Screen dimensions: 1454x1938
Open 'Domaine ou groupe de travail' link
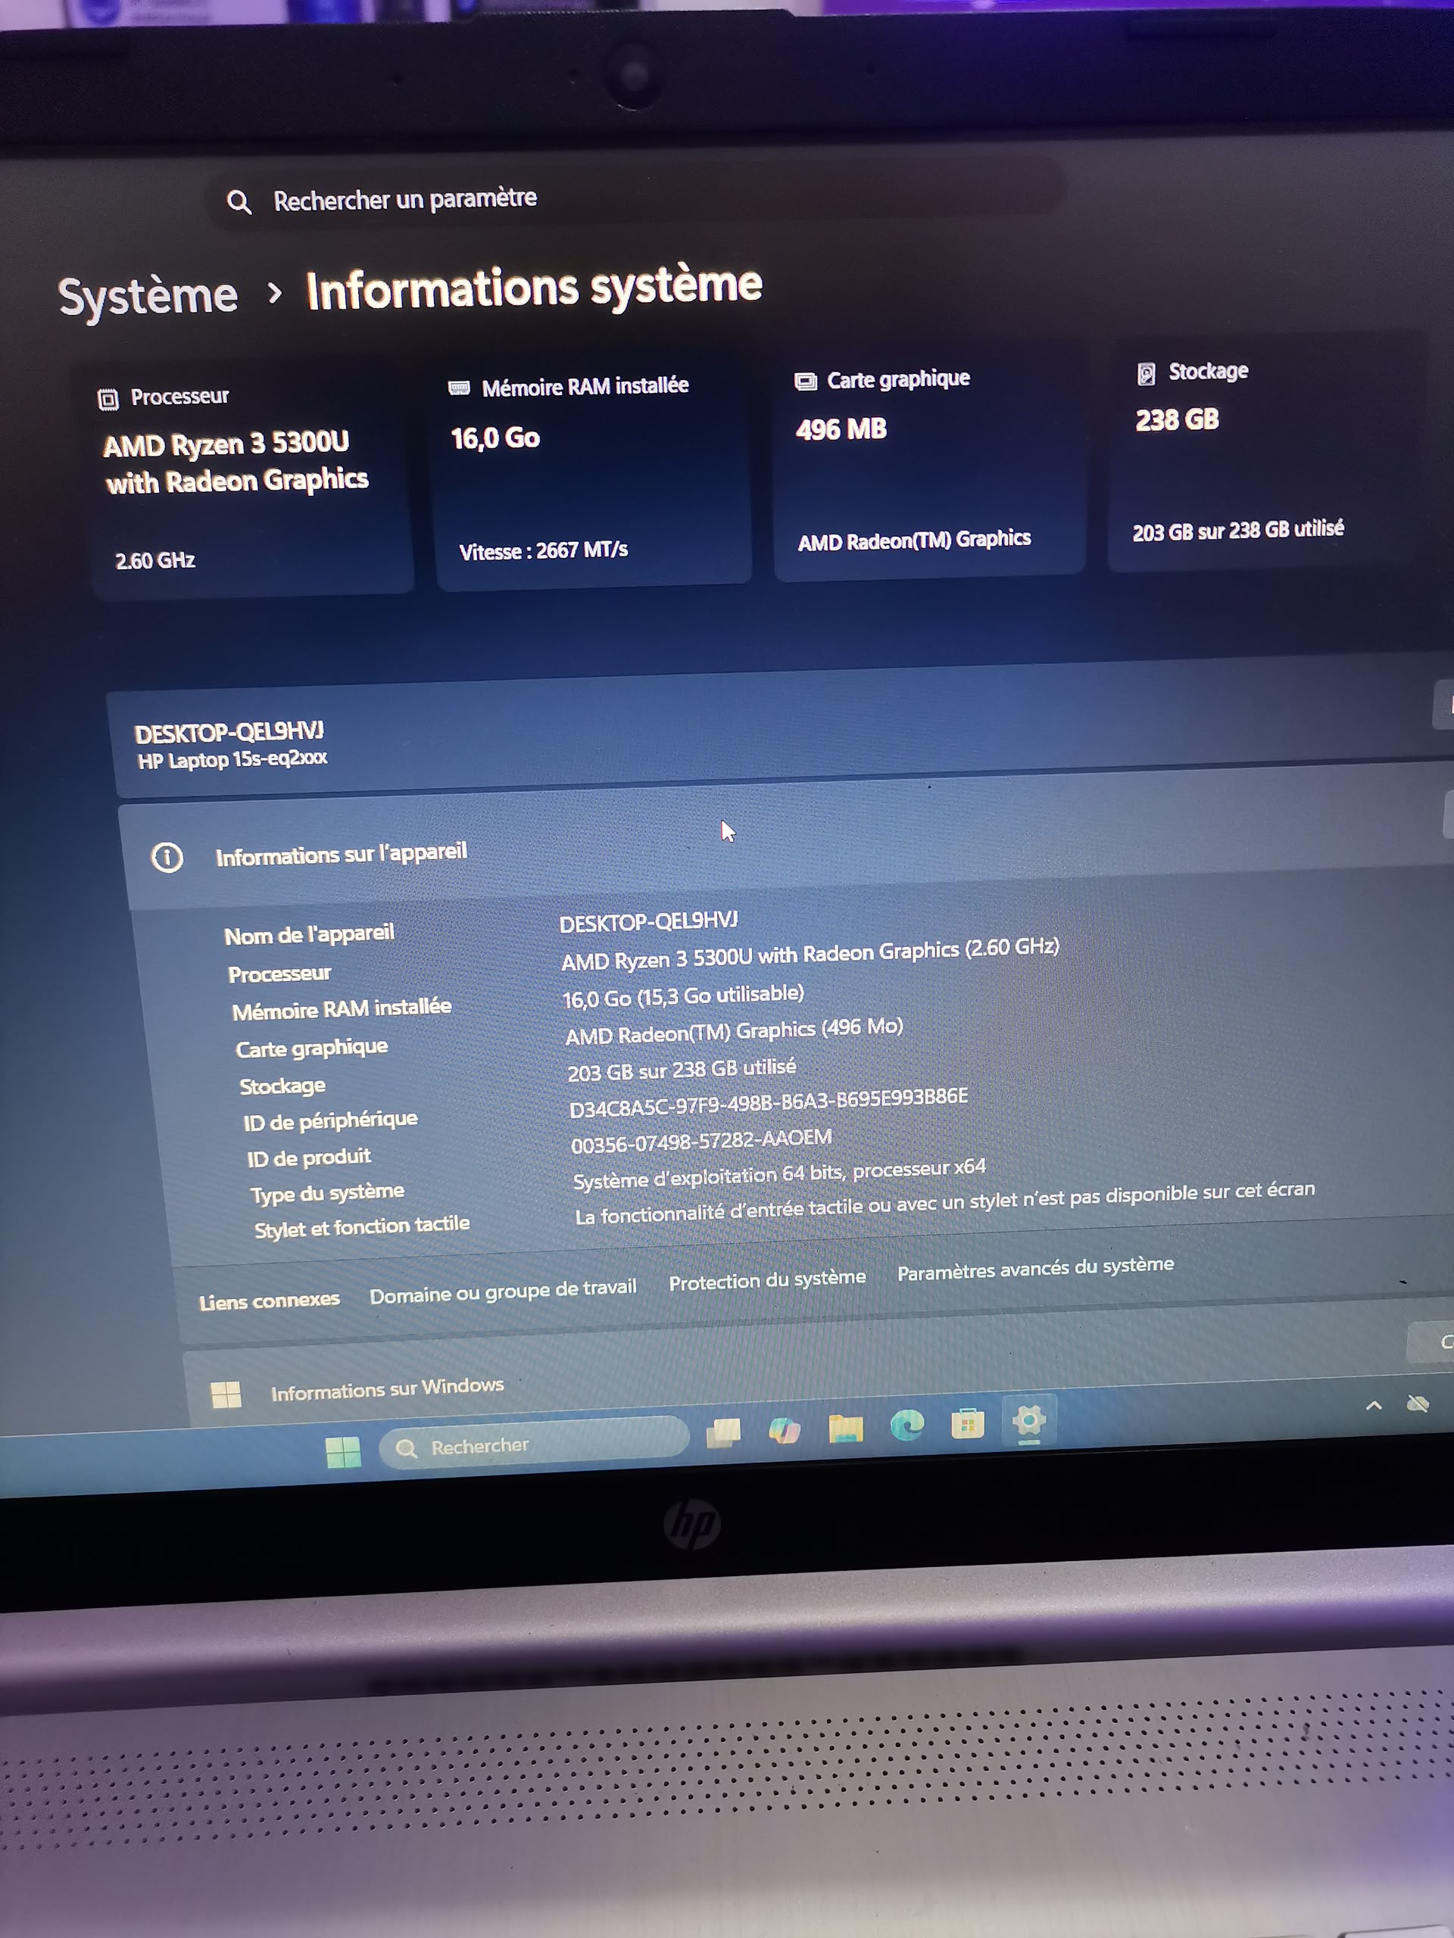pyautogui.click(x=503, y=1291)
